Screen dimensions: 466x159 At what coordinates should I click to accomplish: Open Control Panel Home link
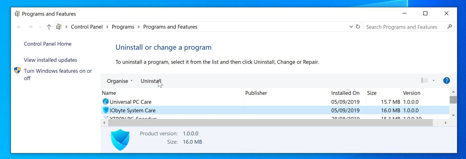pos(48,44)
